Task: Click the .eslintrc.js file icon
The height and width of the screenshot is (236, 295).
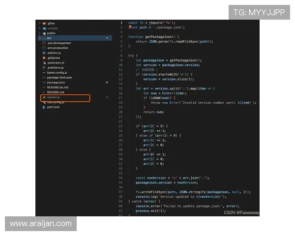Action: click(x=44, y=53)
